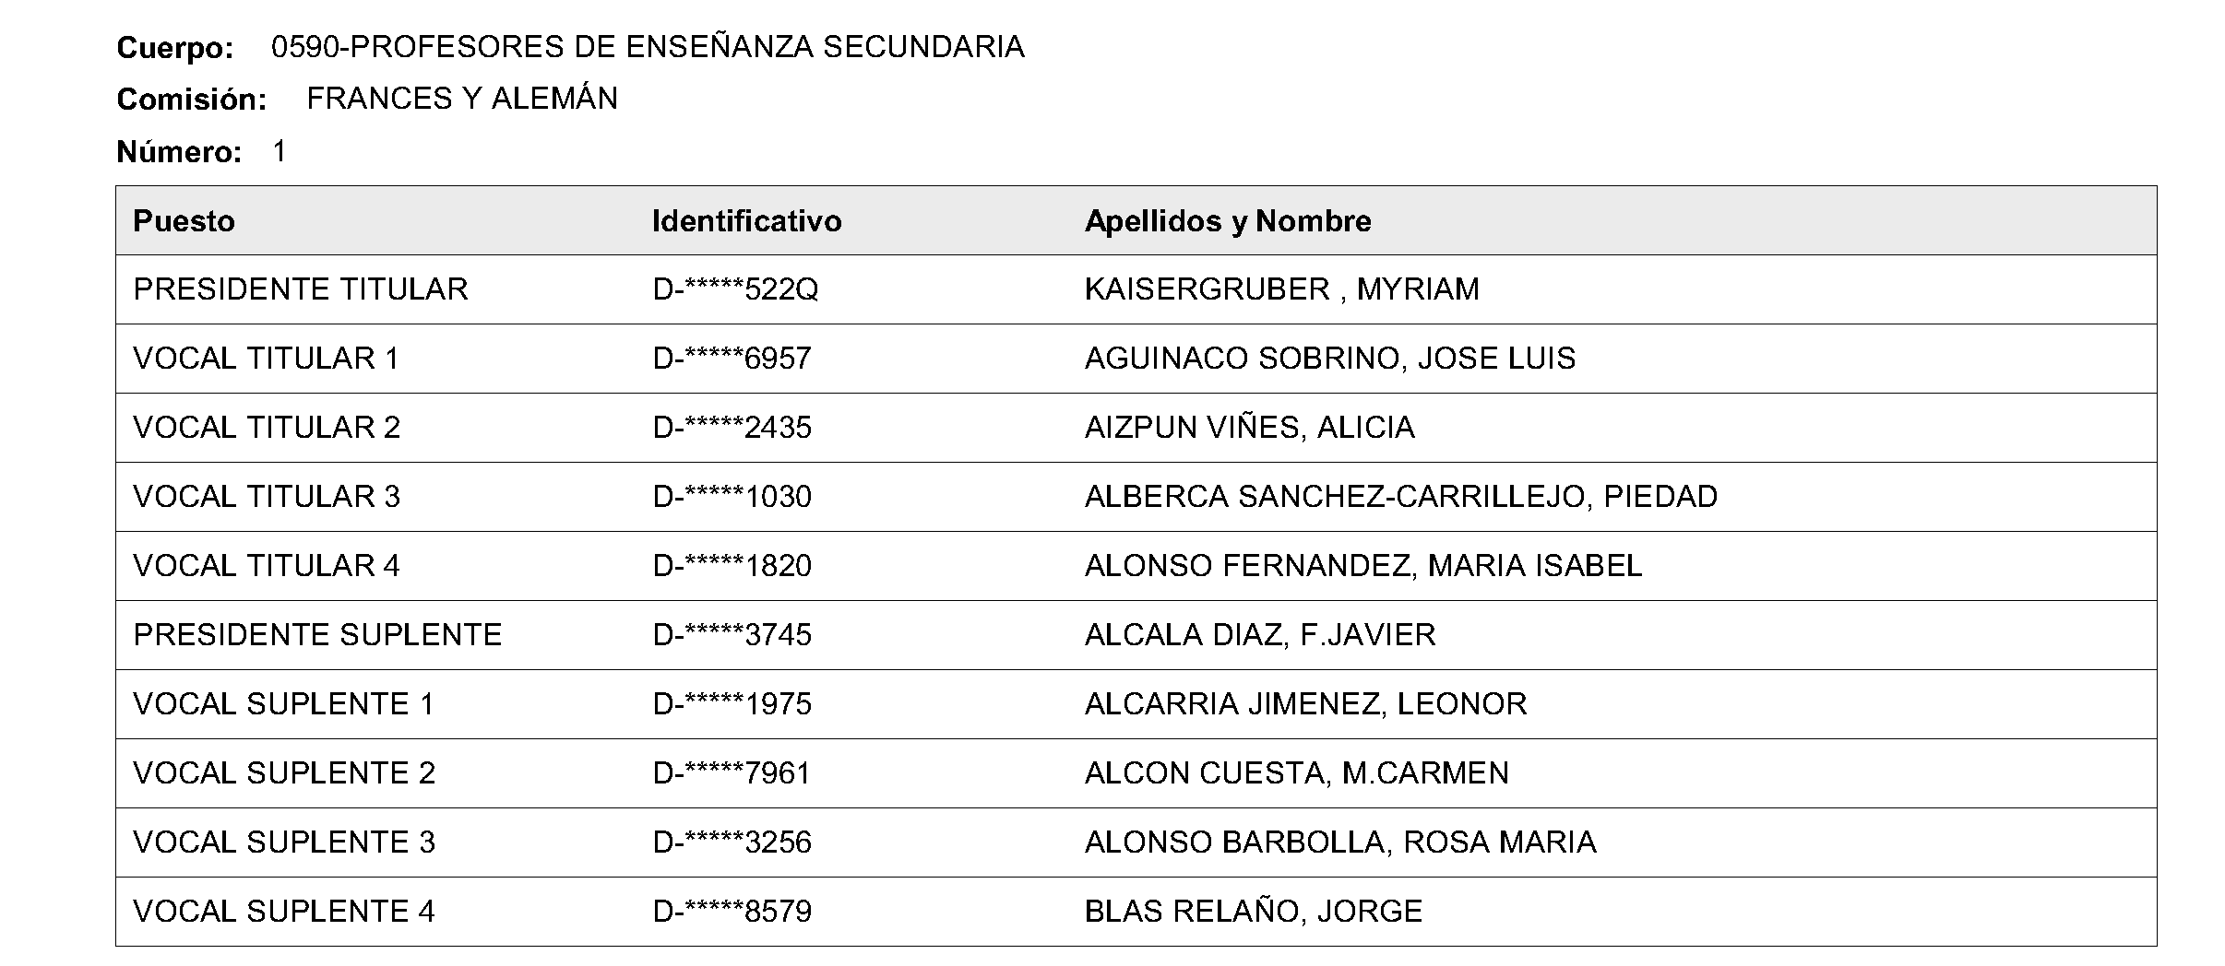Click identifier D-*****1975
Image resolution: width=2225 pixels, height=966 pixels.
point(732,704)
